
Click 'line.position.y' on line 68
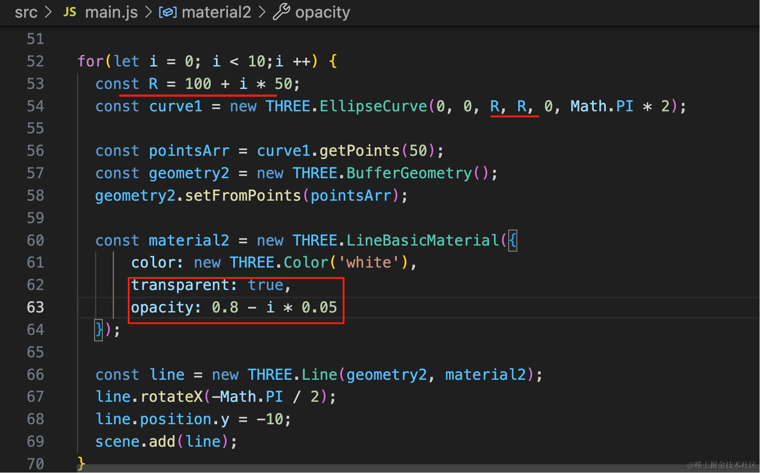click(x=162, y=419)
